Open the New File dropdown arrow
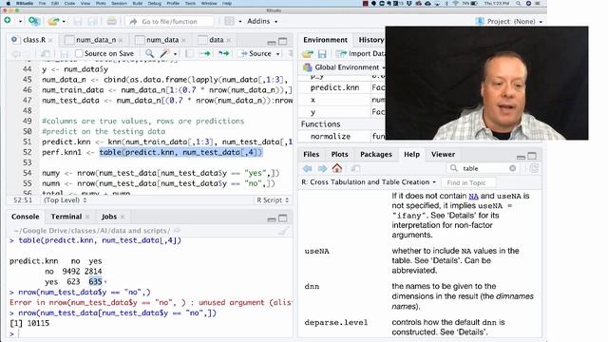 (x=20, y=21)
